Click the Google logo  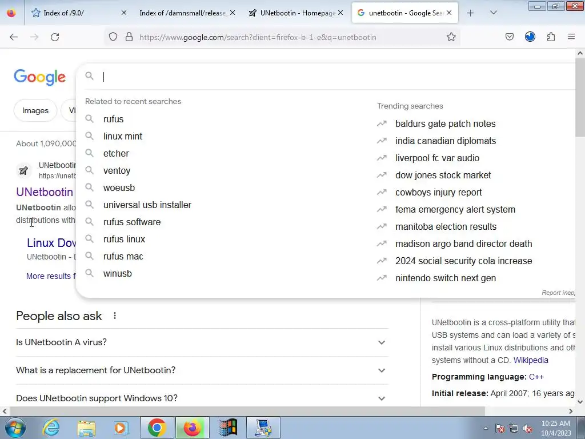pyautogui.click(x=40, y=77)
